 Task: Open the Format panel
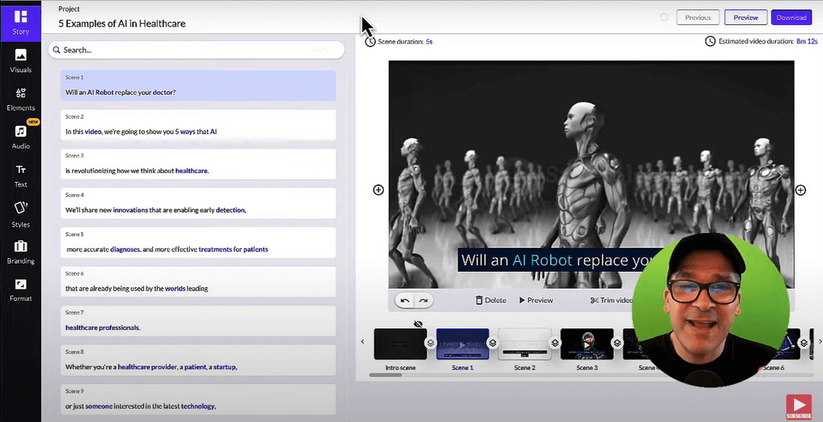click(21, 289)
